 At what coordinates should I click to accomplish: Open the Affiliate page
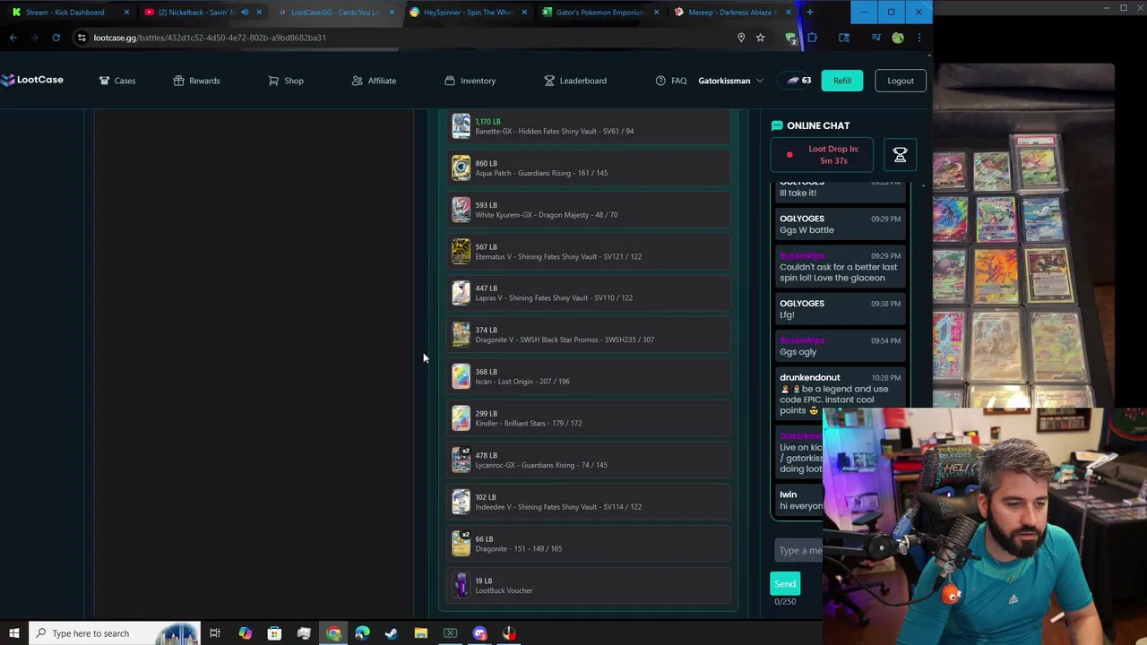[x=374, y=81]
